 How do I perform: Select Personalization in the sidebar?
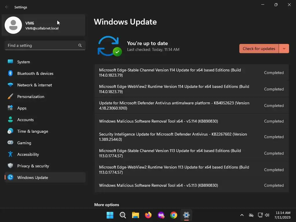(45, 97)
